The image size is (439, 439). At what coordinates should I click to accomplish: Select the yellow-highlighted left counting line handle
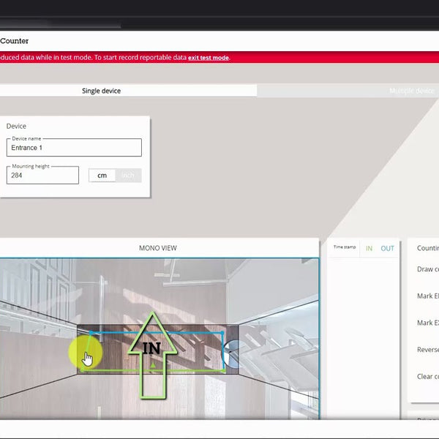85,353
